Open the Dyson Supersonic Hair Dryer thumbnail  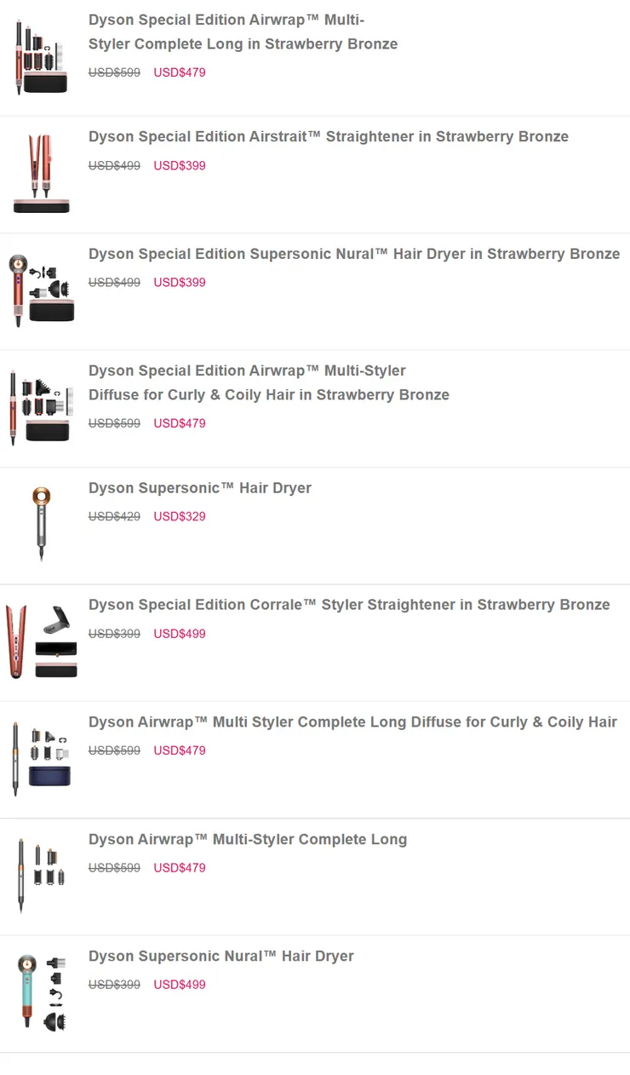tap(42, 524)
